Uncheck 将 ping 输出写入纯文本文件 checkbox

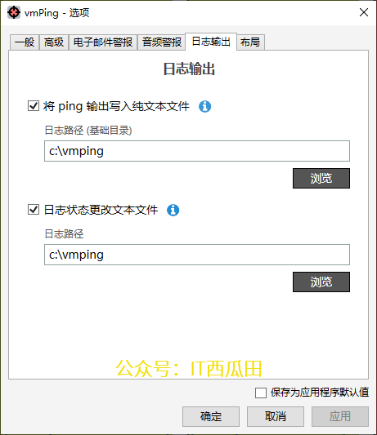pos(34,106)
